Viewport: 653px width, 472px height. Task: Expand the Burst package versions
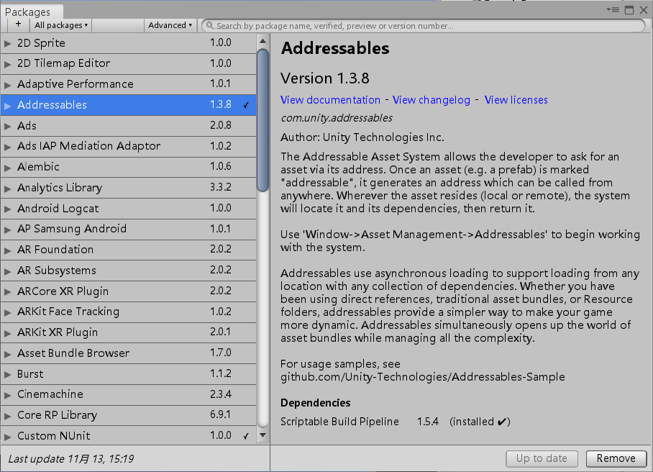[7, 375]
